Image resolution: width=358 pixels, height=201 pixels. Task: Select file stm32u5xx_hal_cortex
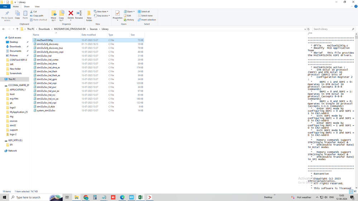(88, 60)
